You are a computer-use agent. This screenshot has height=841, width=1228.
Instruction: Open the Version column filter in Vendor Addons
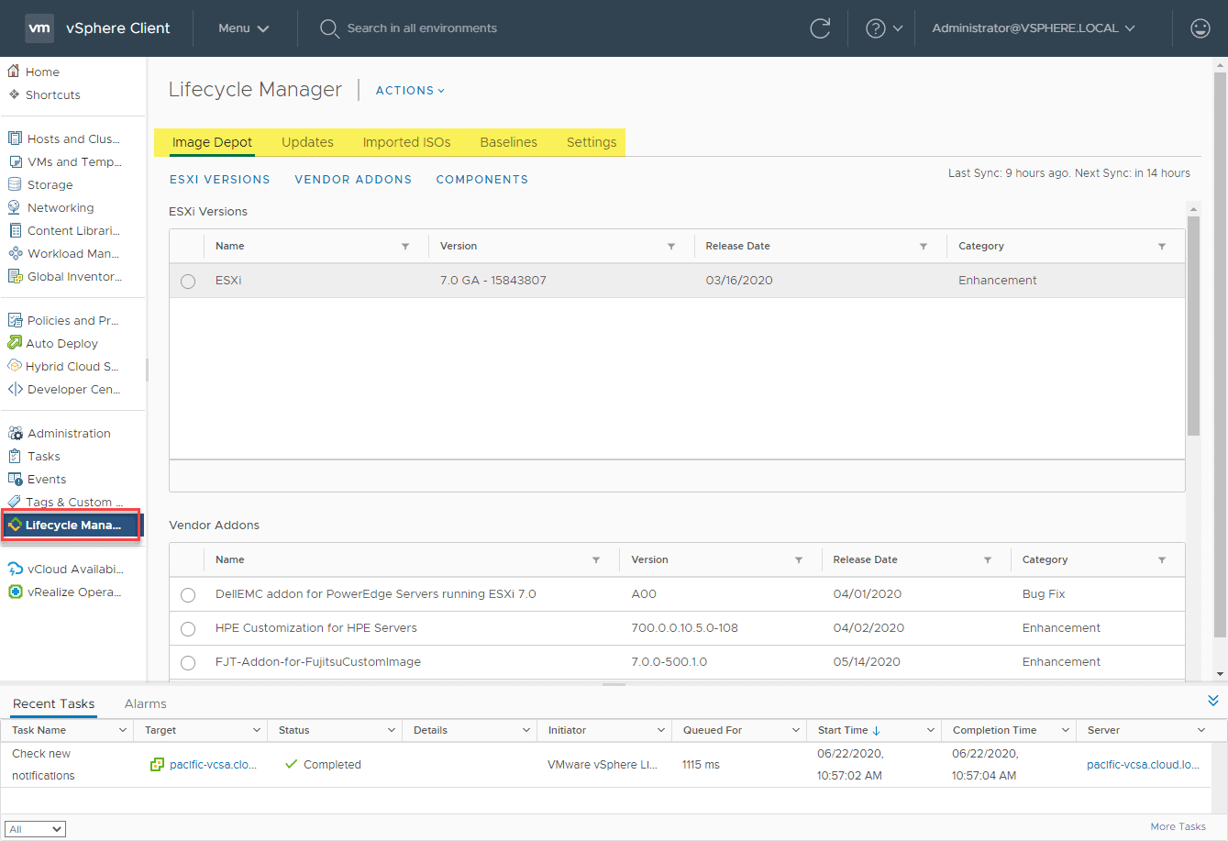pos(799,559)
